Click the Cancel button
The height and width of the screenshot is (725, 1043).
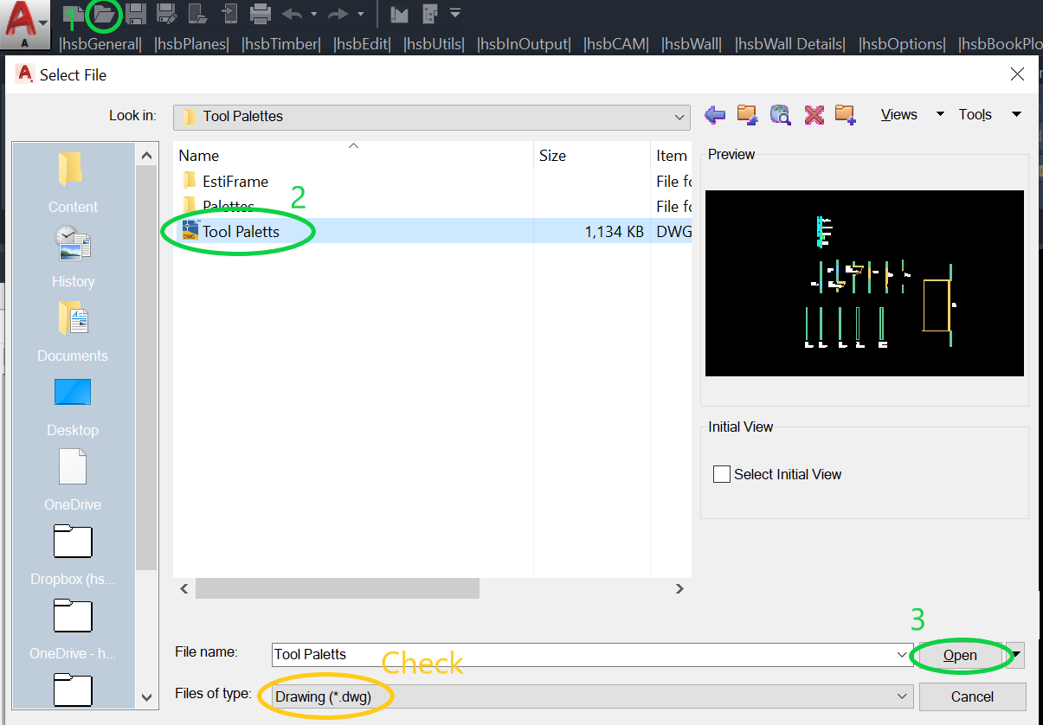(x=972, y=696)
